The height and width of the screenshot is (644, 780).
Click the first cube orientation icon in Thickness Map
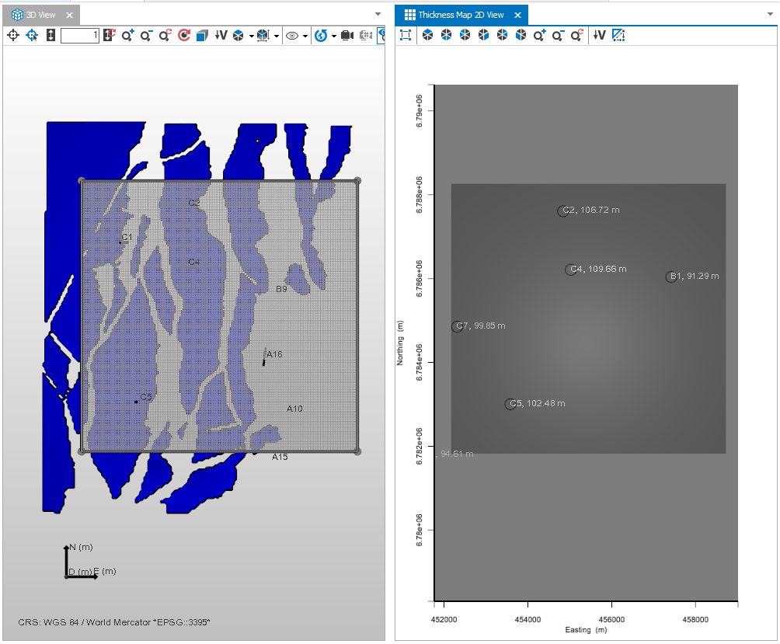[x=427, y=35]
